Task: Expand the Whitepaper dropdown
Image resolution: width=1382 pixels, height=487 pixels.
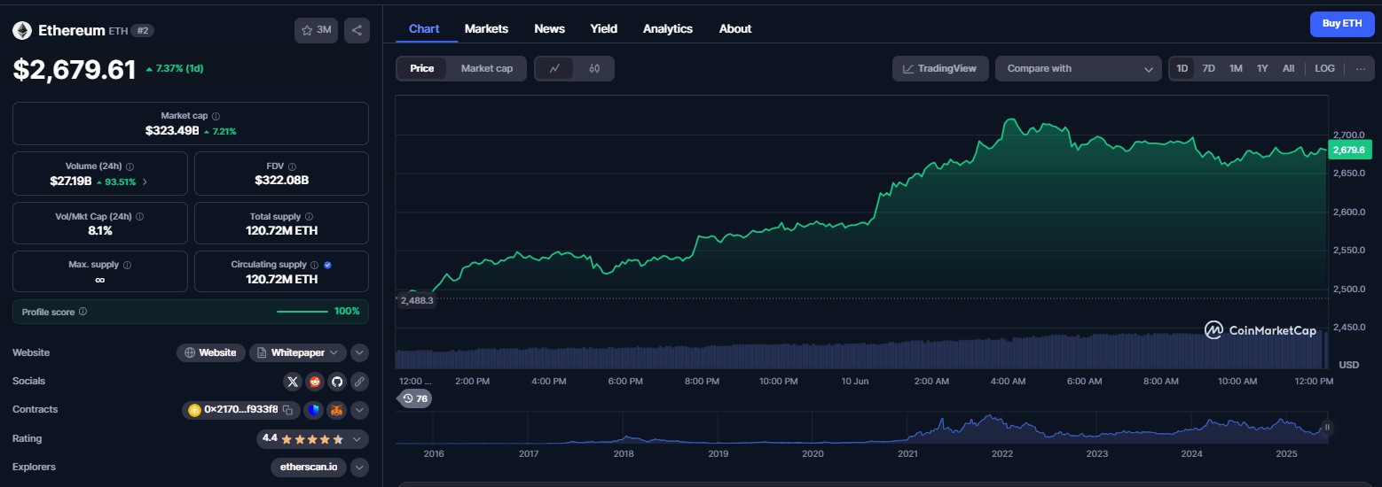Action: [297, 352]
